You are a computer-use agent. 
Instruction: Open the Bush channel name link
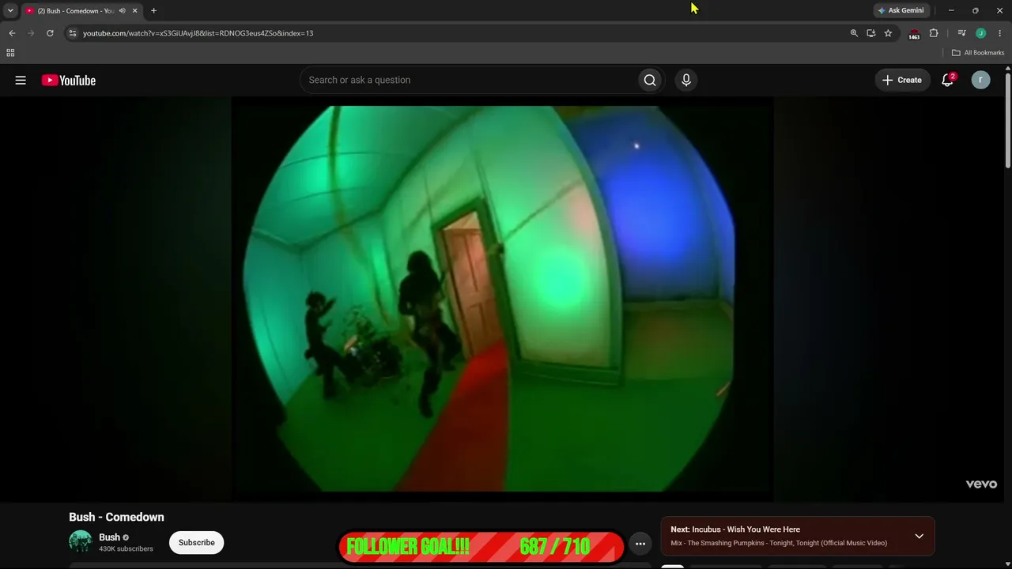(110, 537)
